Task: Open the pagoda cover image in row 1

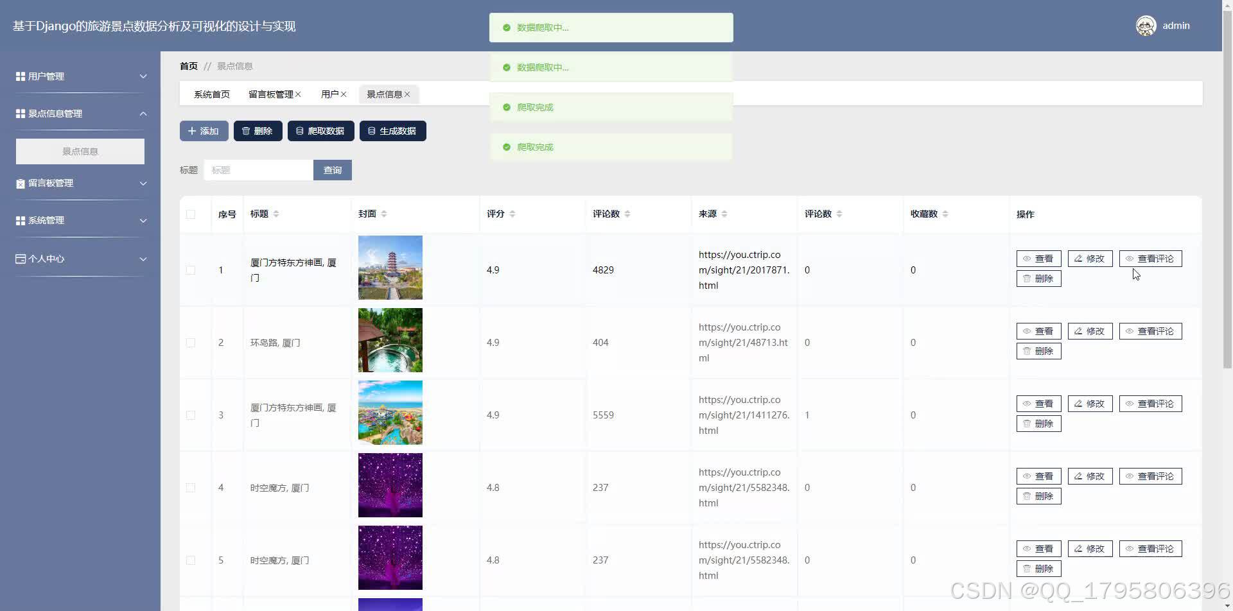Action: [390, 268]
